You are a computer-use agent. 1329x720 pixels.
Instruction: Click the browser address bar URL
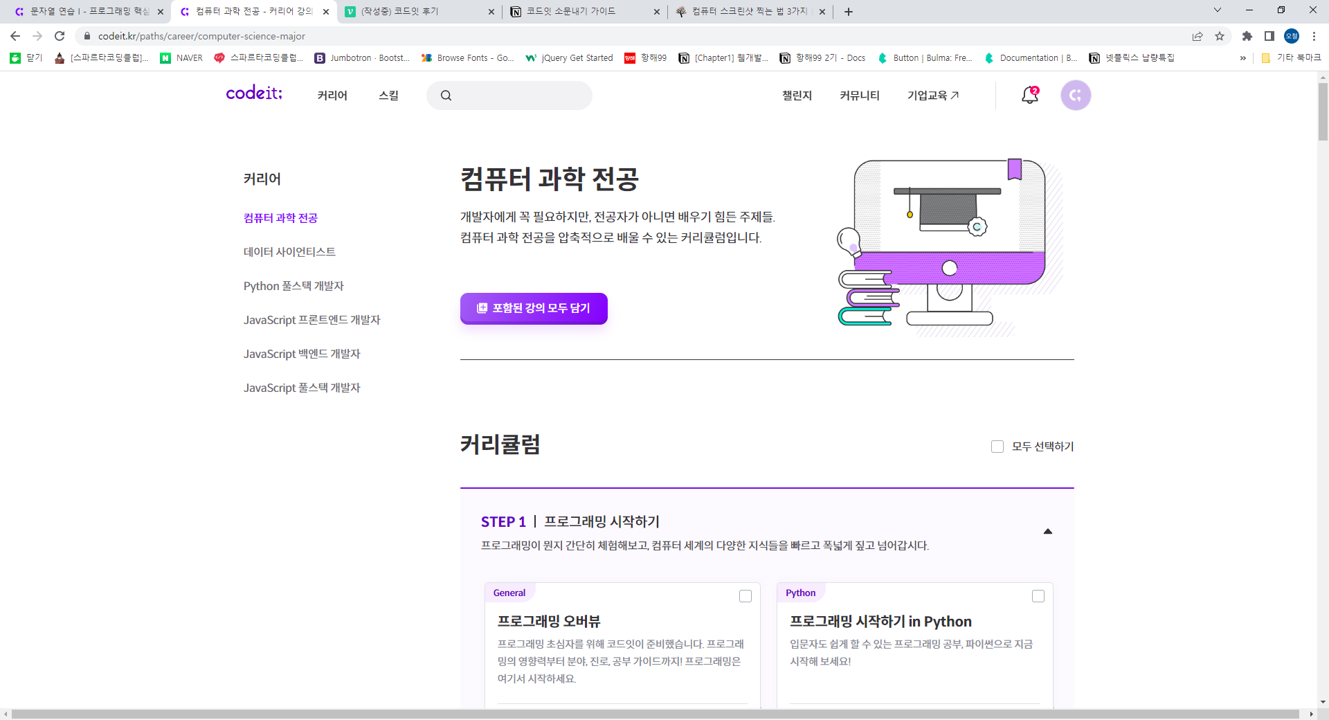point(201,36)
